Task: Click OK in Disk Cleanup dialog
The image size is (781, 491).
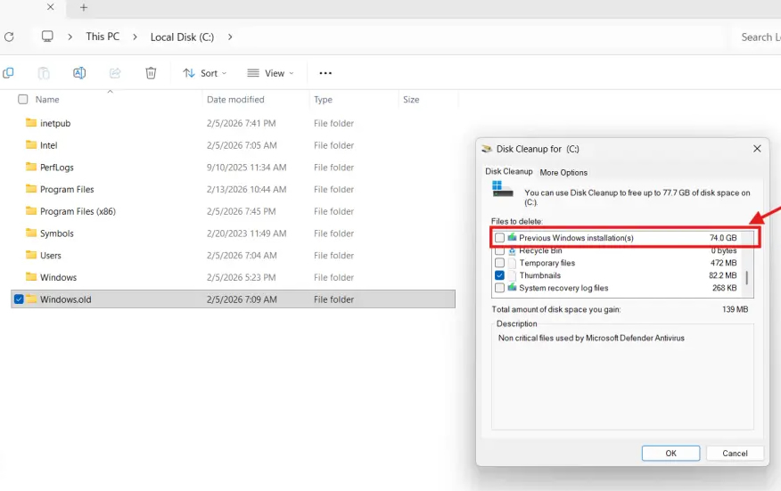Action: [x=671, y=454]
